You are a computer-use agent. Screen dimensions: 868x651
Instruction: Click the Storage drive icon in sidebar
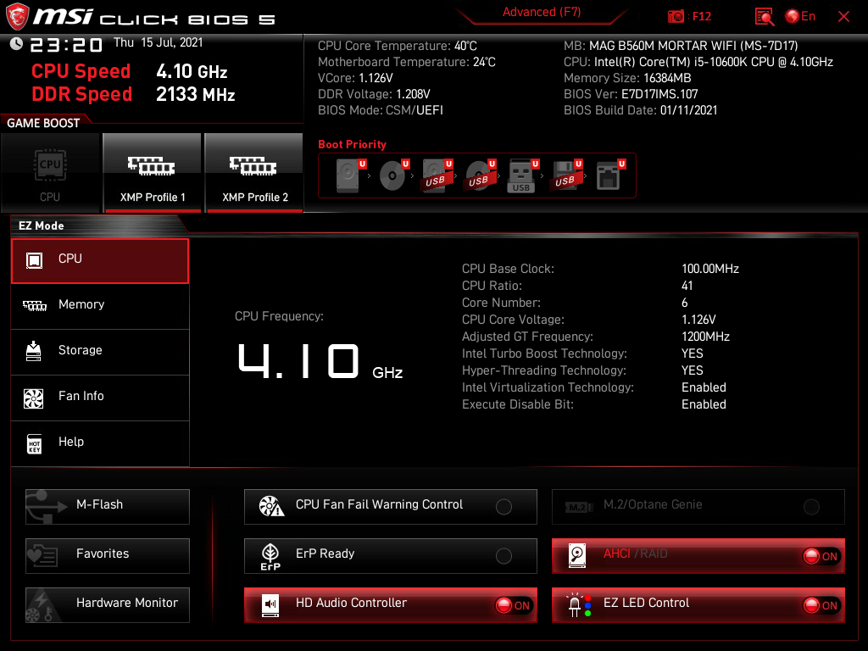click(34, 351)
